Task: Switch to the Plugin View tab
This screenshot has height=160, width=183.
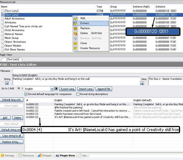Action: (65, 156)
